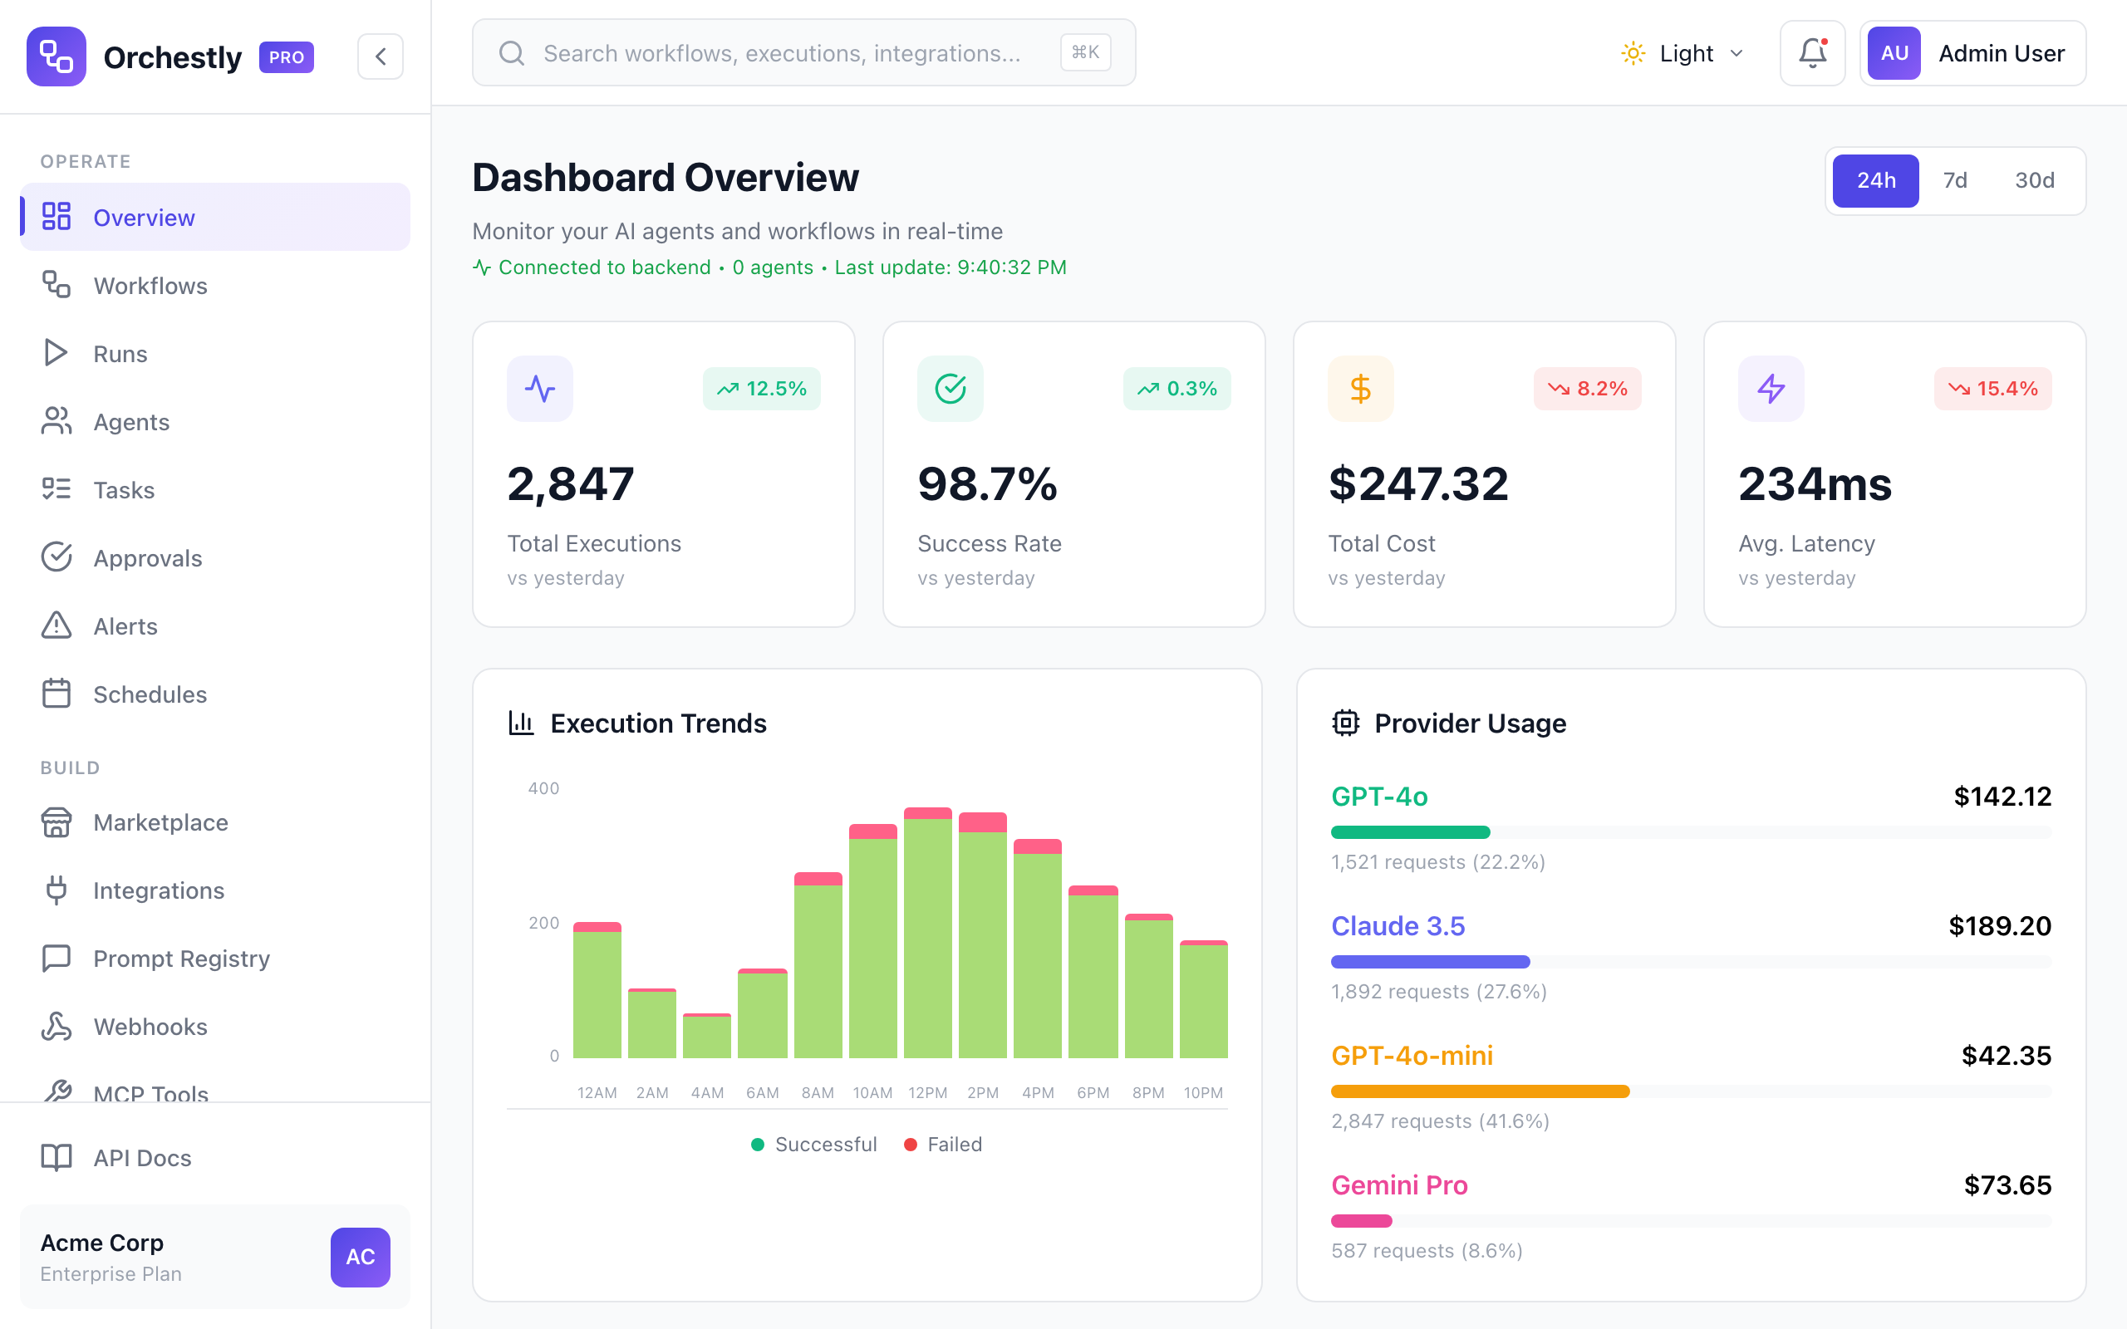This screenshot has height=1329, width=2127.
Task: Open Prompt Registry menu item
Action: (x=181, y=958)
